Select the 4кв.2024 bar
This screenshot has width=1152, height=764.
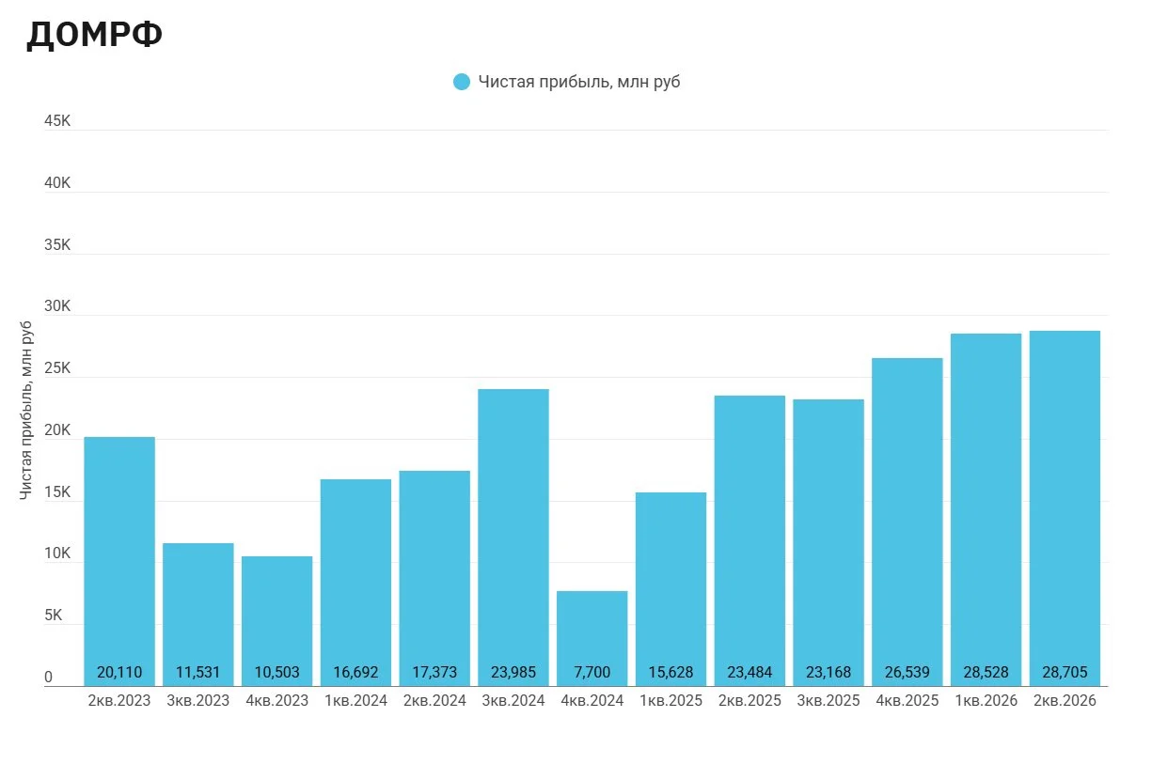point(592,638)
